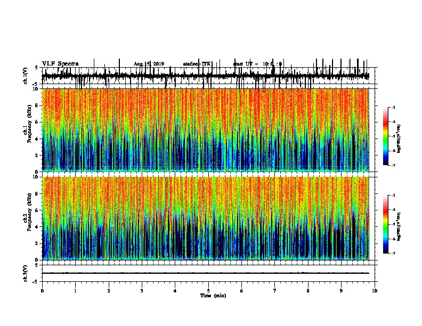Viewport: 422px width, 326px height.
Task: Click time axis tick label "5"
Action: [208, 291]
